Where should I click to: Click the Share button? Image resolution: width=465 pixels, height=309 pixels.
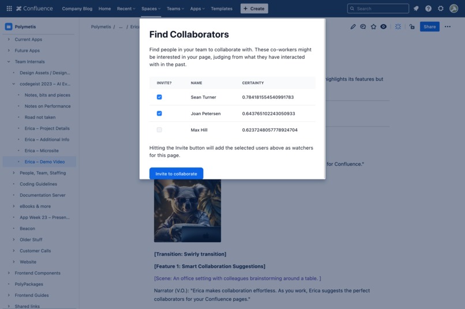[x=429, y=26]
